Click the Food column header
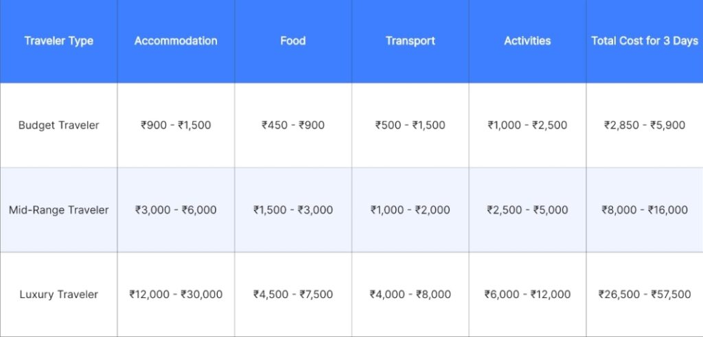Viewport: 703px width, 337px height. pos(292,41)
